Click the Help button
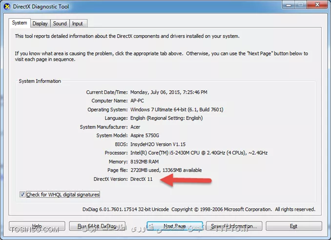This screenshot has height=240, width=331. 37,226
